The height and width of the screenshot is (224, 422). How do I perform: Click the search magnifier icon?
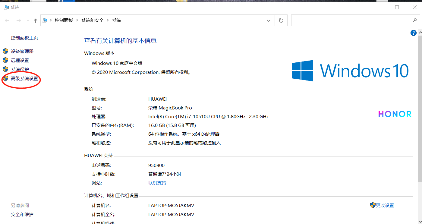pyautogui.click(x=414, y=21)
